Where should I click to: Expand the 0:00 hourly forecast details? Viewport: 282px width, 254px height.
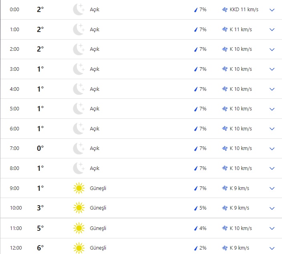coord(272,10)
